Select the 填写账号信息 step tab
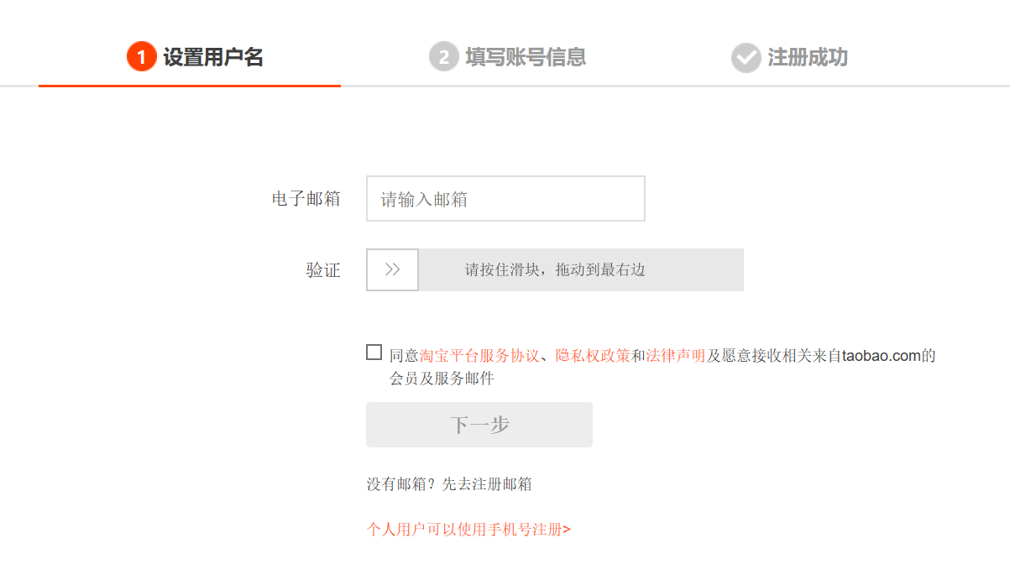Viewport: 1010px width, 585px height. (x=526, y=57)
